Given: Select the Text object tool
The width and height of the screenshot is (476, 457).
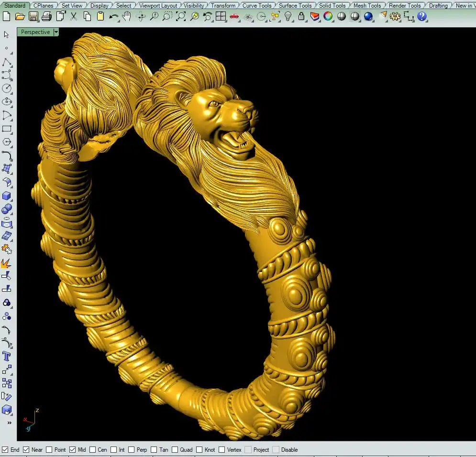Looking at the screenshot, I should [7, 356].
